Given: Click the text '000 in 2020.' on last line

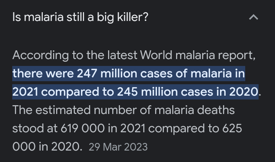Looking at the screenshot, I should tap(47, 147).
